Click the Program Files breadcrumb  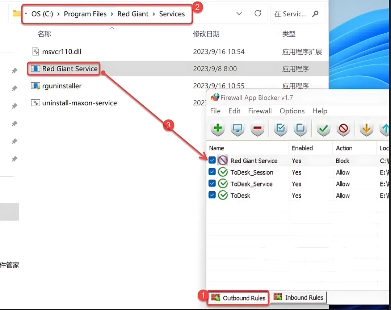click(x=85, y=14)
